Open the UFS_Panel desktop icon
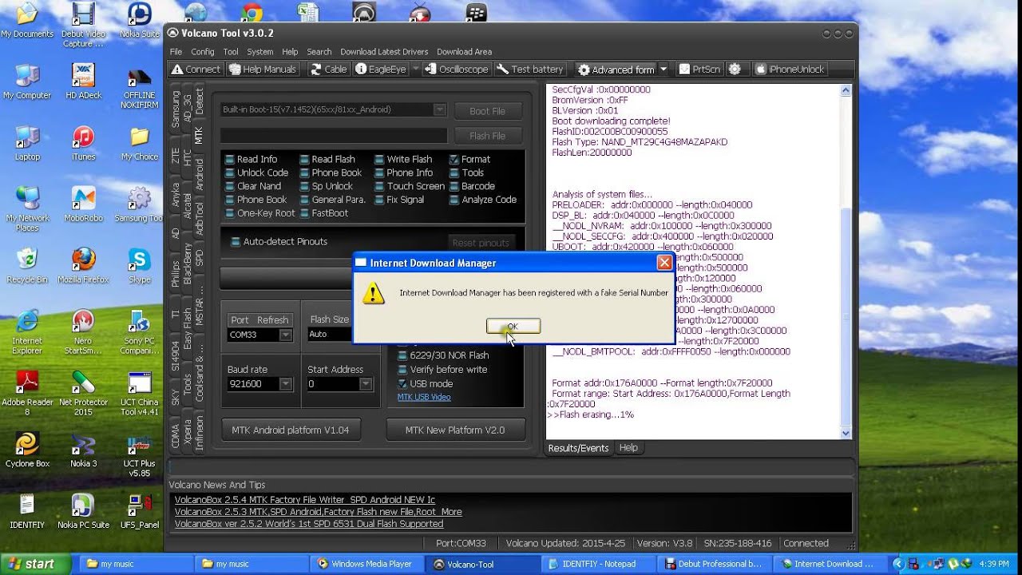 click(140, 511)
